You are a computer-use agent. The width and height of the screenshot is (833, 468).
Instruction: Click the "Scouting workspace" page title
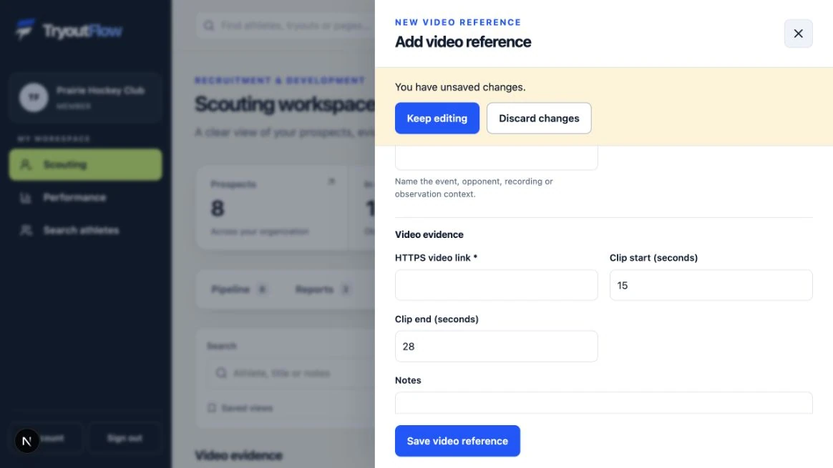pyautogui.click(x=285, y=104)
